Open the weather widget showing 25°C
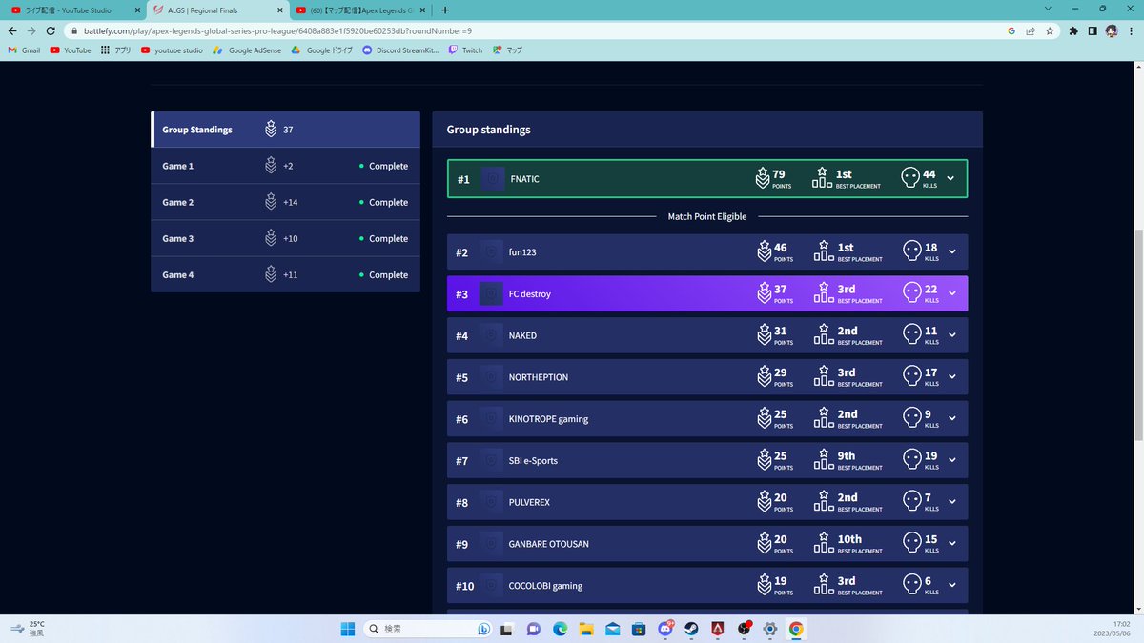 point(27,629)
